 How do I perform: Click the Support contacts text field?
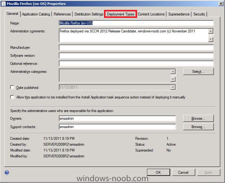[x=117, y=127]
